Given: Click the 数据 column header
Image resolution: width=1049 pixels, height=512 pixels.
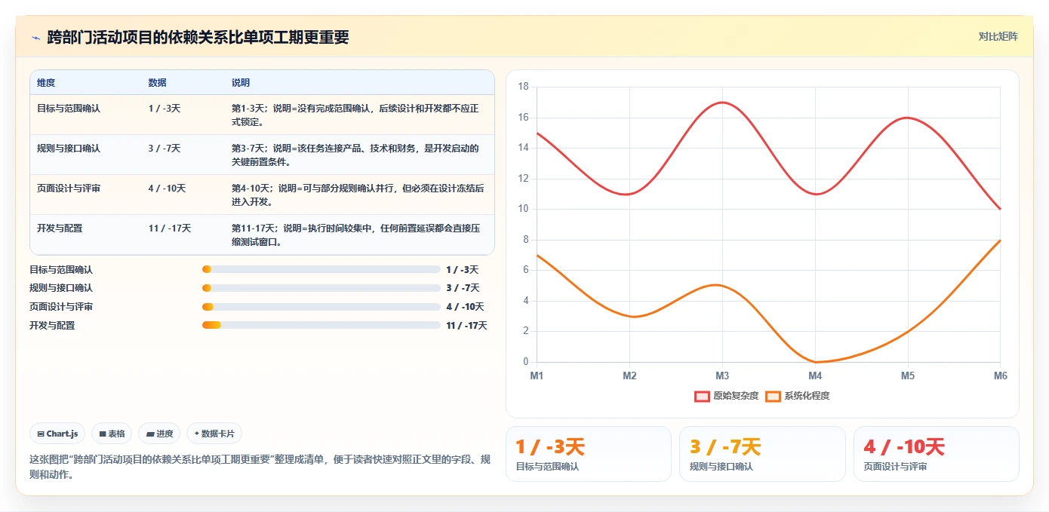Looking at the screenshot, I should coord(158,83).
